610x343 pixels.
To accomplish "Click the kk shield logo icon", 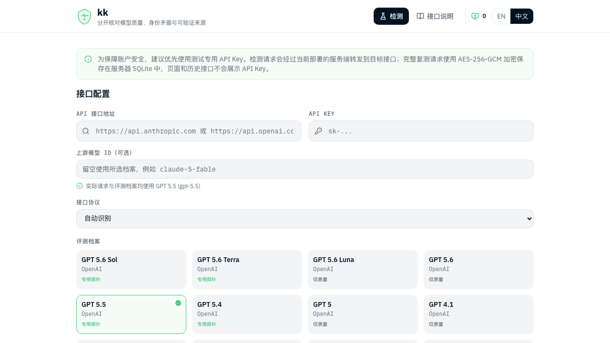I will (x=84, y=16).
